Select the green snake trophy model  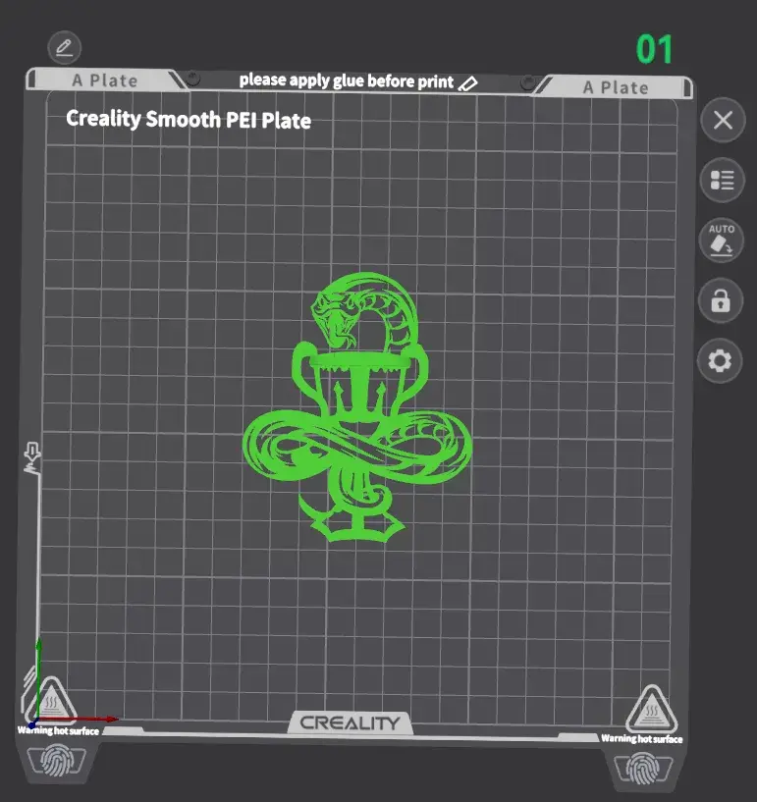click(x=357, y=432)
